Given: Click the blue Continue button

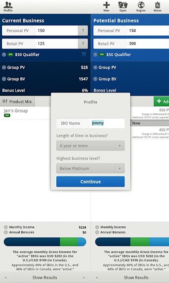Looking at the screenshot, I should pos(91,182).
